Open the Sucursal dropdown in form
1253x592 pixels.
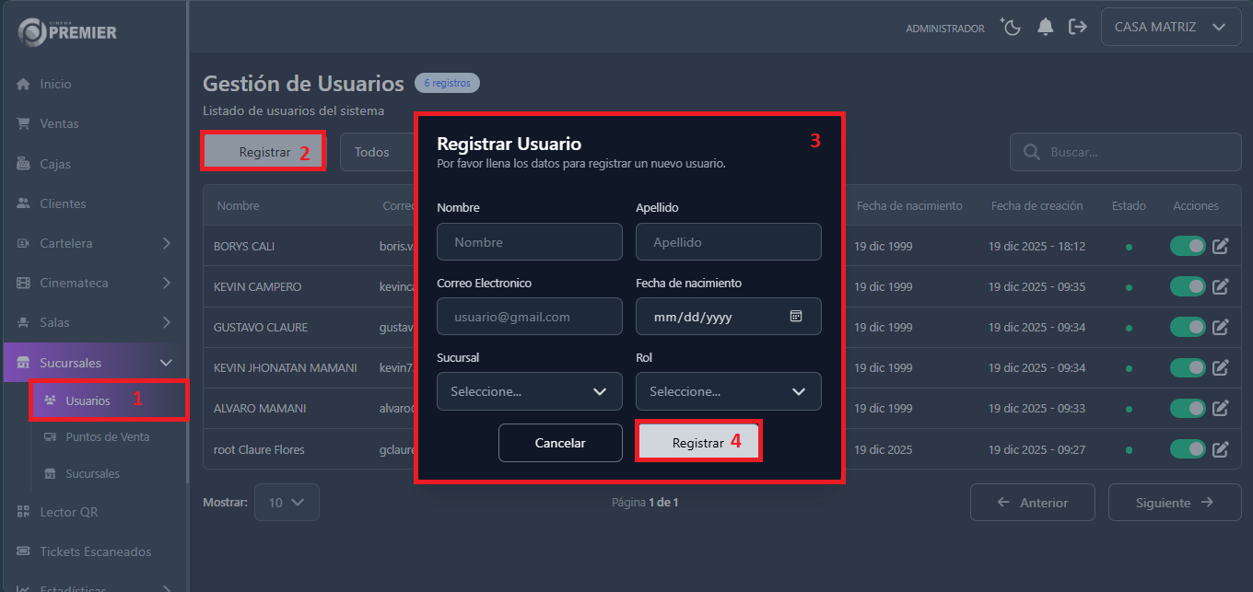(x=530, y=391)
